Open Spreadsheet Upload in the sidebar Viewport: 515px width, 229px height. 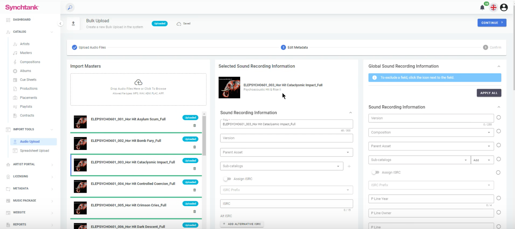point(34,151)
